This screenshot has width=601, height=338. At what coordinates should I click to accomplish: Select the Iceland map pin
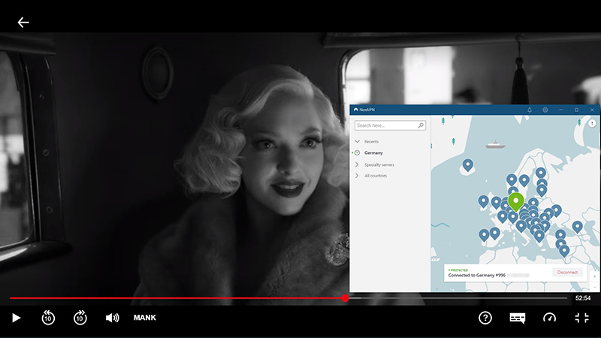click(467, 165)
